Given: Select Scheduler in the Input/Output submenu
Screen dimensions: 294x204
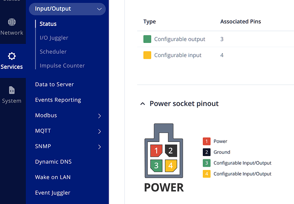Looking at the screenshot, I should click(53, 52).
